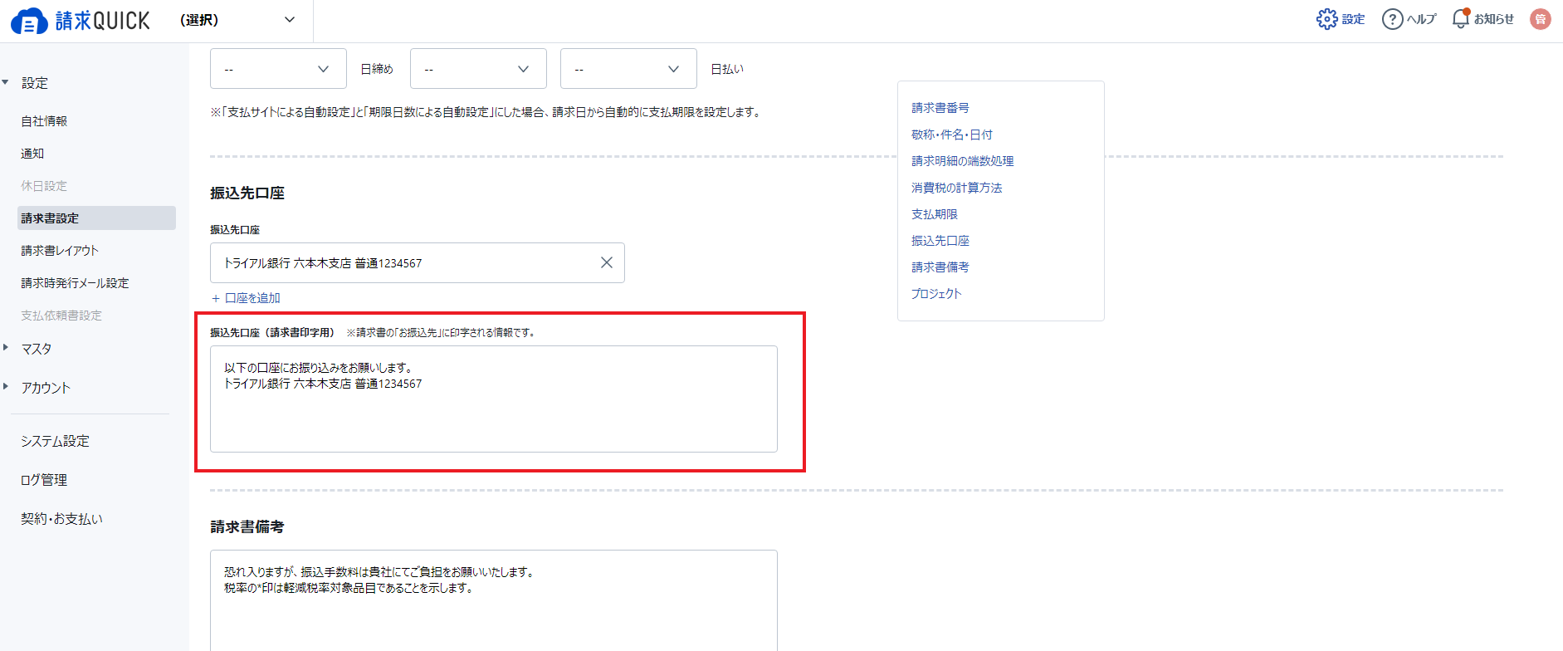This screenshot has width=1563, height=651.
Task: Click 支払依頼書設定 in the sidebar
Action: tap(61, 316)
